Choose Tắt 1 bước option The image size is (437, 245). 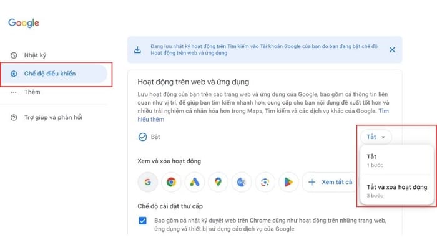(x=397, y=160)
